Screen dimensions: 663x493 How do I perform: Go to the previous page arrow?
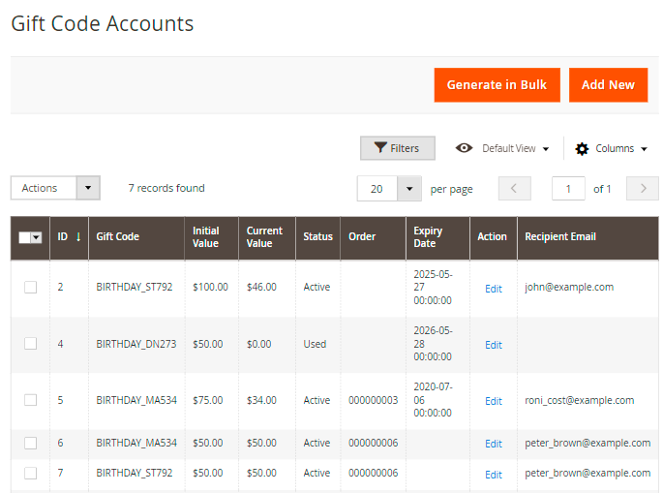coord(514,189)
